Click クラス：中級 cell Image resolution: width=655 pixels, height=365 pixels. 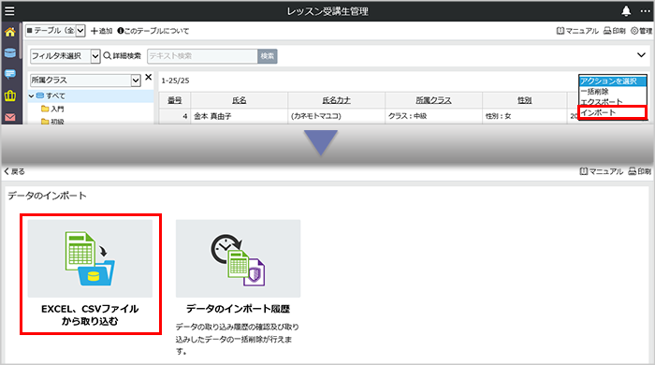point(433,116)
